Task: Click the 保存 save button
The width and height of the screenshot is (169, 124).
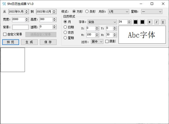Action: tap(48, 42)
